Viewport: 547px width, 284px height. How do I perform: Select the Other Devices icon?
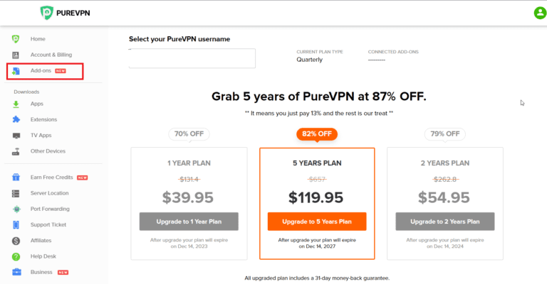click(x=16, y=151)
